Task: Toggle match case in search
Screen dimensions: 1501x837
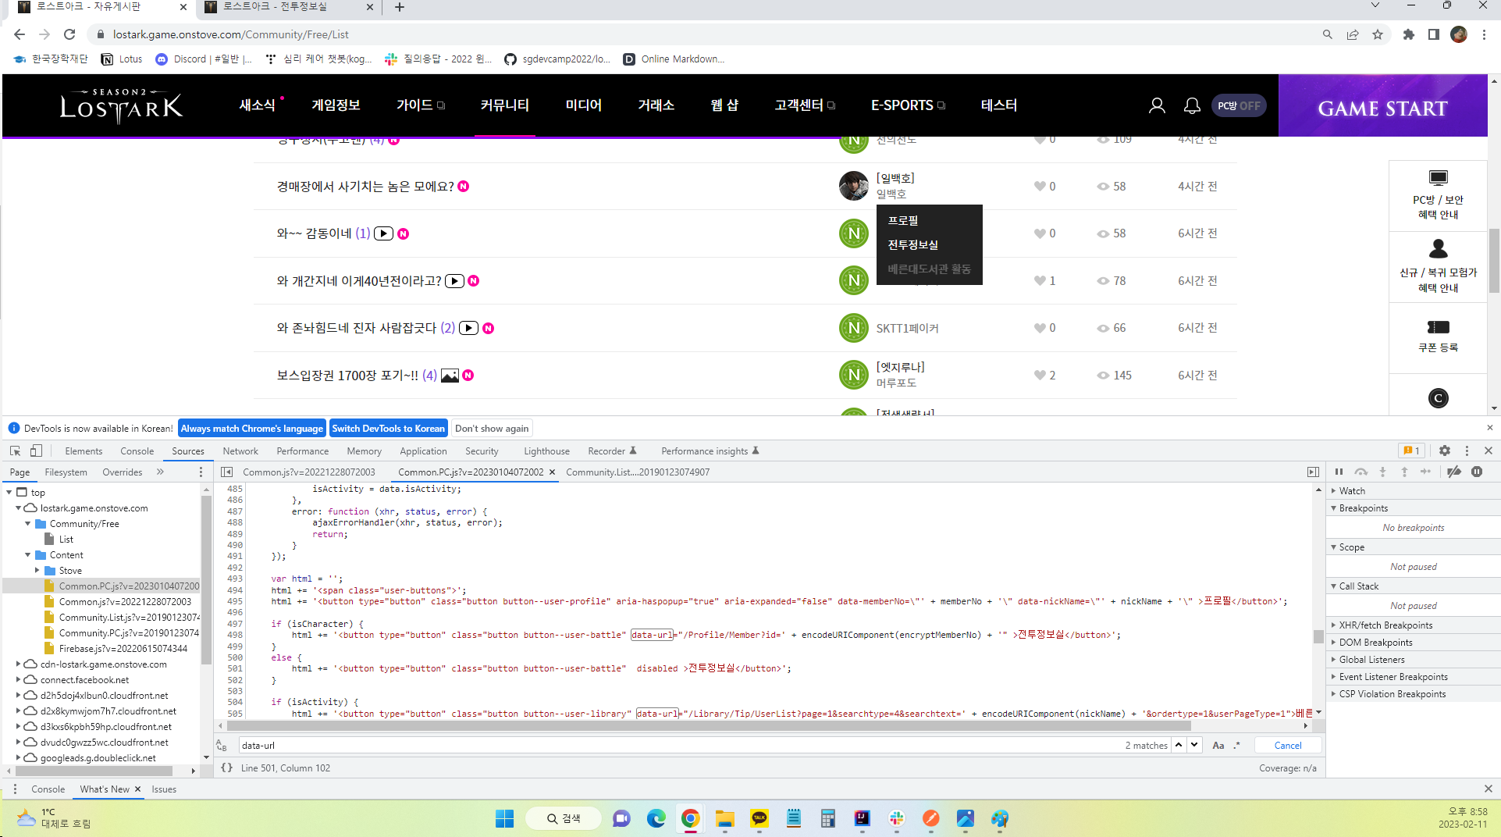Action: point(1218,745)
